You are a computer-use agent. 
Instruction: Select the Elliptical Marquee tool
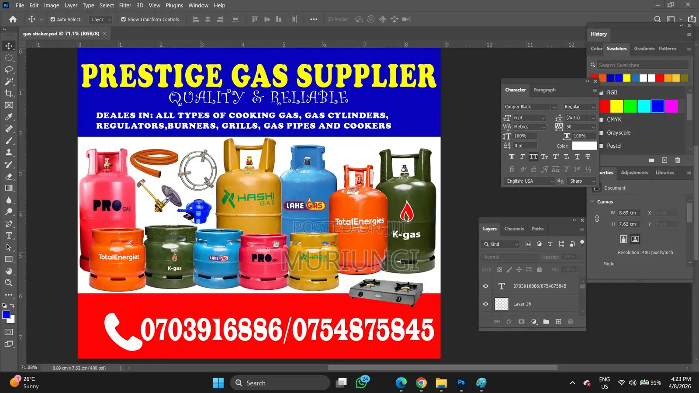pos(9,58)
